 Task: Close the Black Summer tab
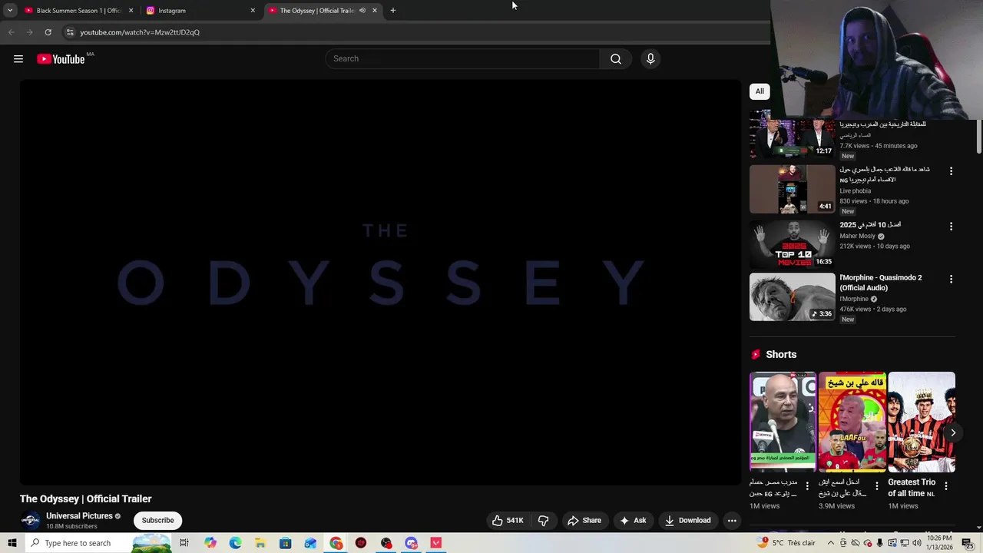131,11
